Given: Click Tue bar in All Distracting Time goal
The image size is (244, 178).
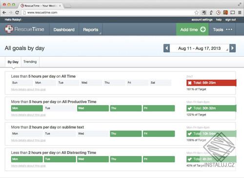Looking at the screenshot, I should pyautogui.click(x=60, y=159).
